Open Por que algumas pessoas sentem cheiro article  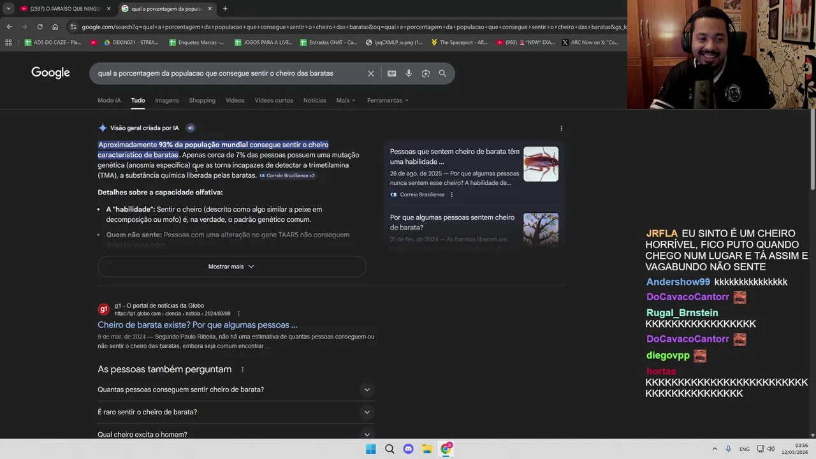click(452, 222)
